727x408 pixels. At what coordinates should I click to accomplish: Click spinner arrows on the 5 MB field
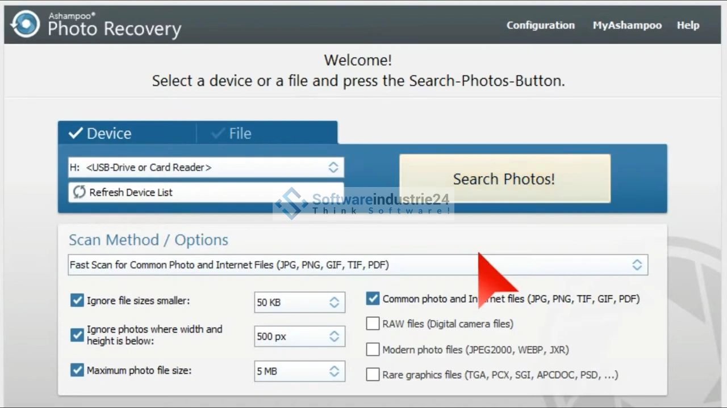pyautogui.click(x=334, y=371)
